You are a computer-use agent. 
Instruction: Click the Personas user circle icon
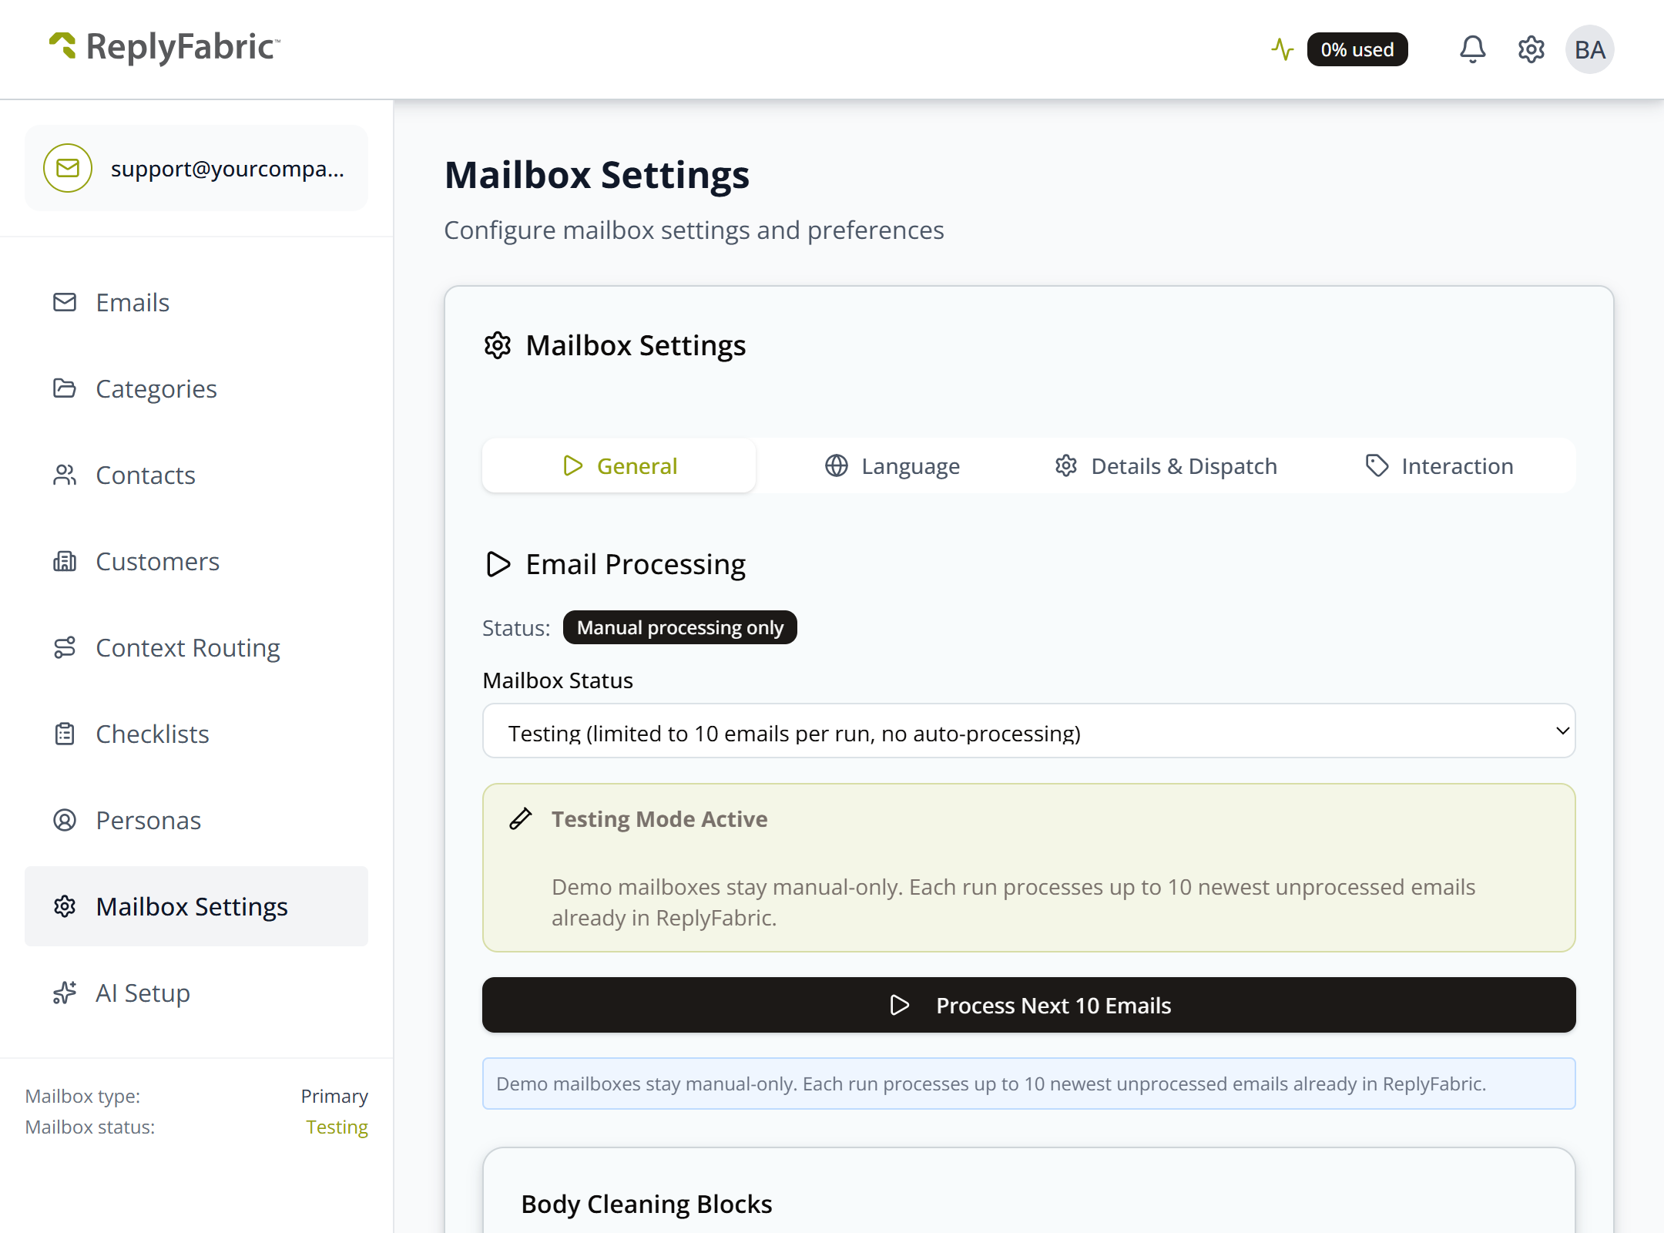tap(65, 820)
